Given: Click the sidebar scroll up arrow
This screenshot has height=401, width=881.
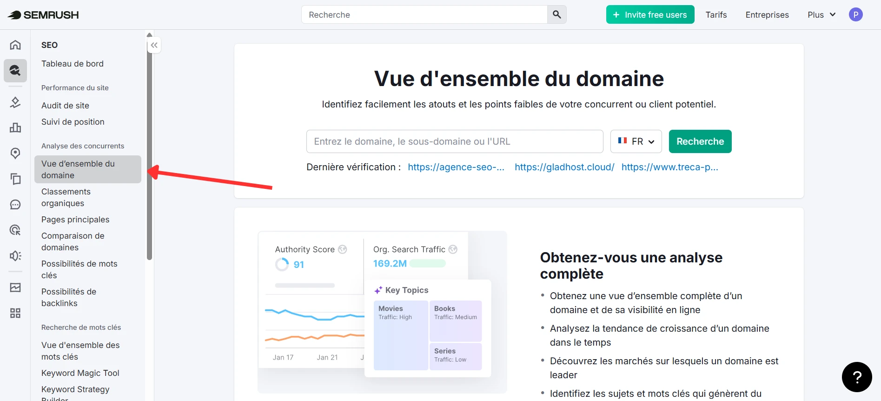Looking at the screenshot, I should tap(149, 35).
